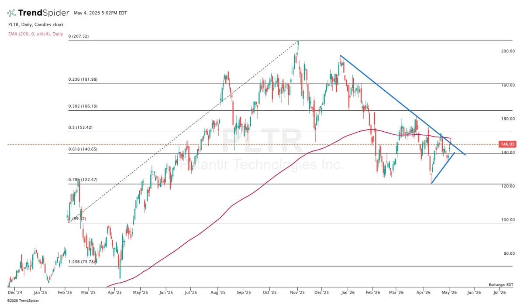Click the Mar '26 date axis label
This screenshot has height=304, width=524.
point(396,293)
